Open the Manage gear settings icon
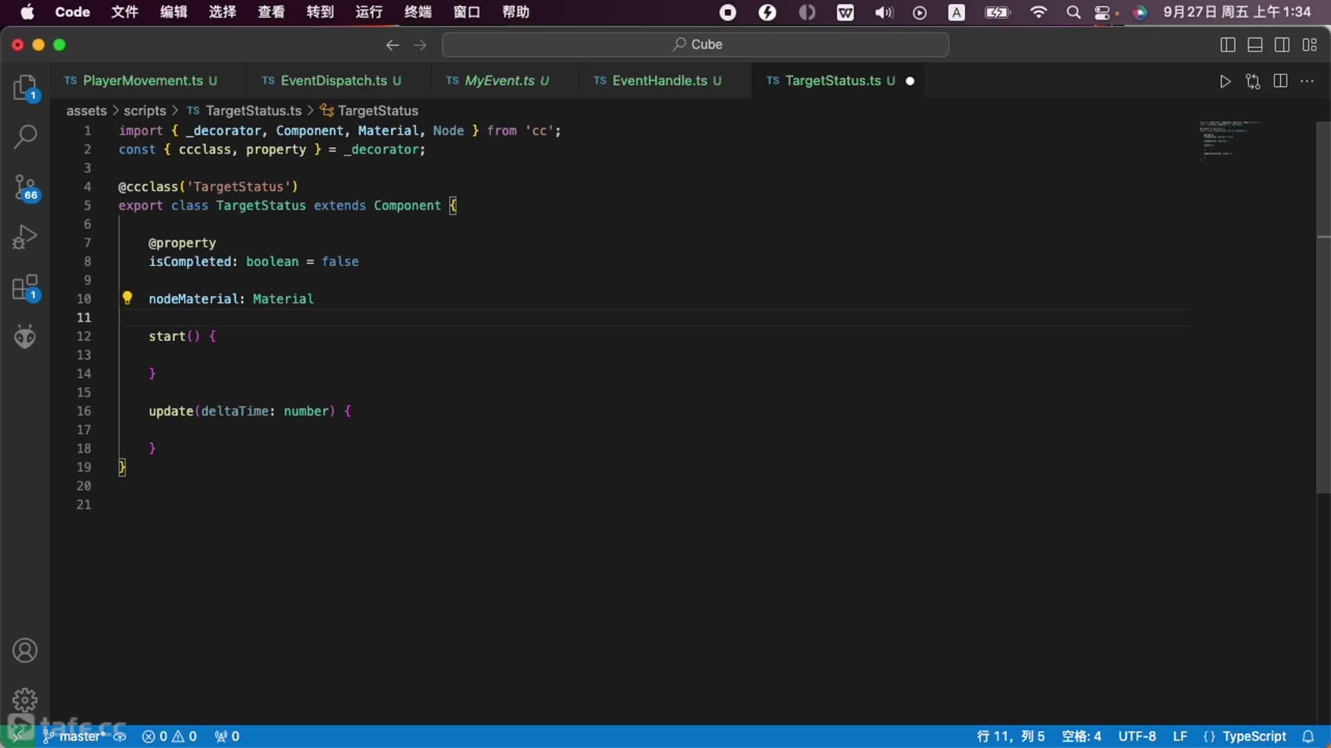1331x748 pixels. click(25, 700)
